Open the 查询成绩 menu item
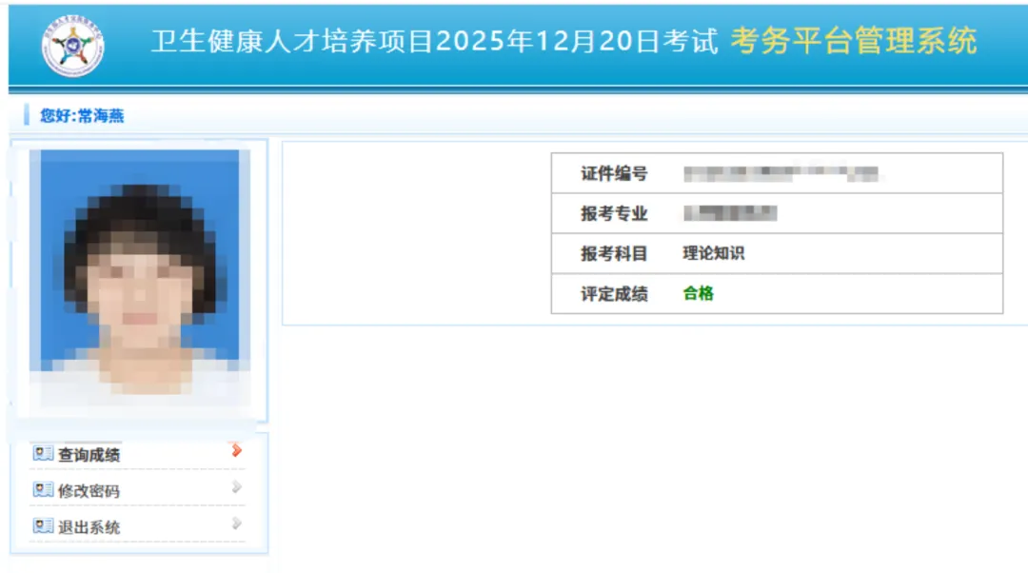Screen dimensions: 1028x573 point(89,455)
